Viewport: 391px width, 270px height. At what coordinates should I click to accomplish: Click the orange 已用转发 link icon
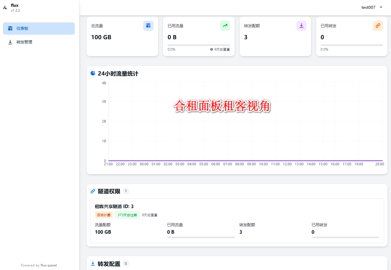[x=378, y=26]
